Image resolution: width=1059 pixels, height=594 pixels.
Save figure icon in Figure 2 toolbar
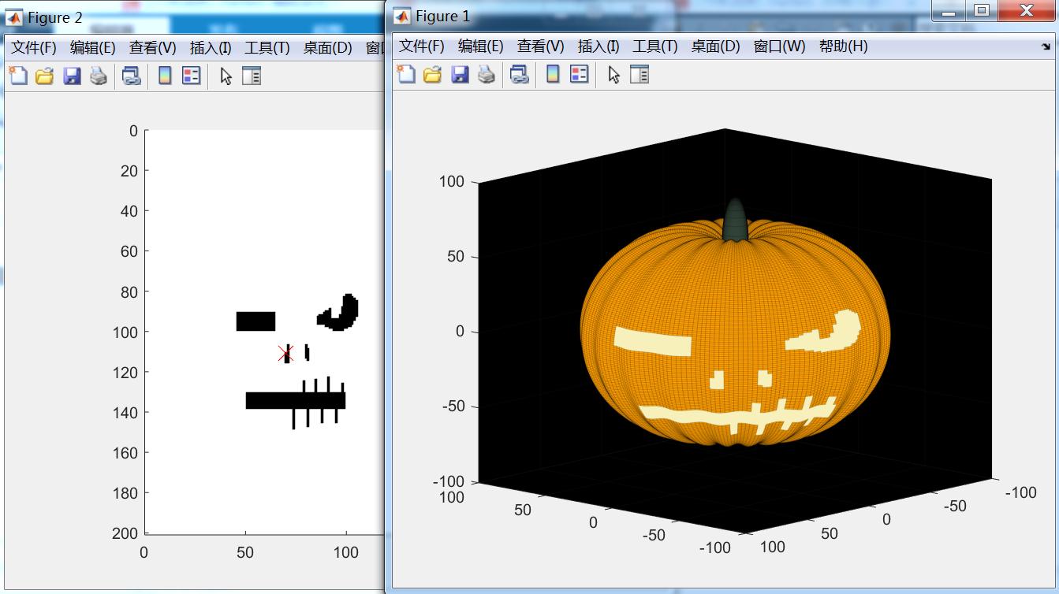pos(72,76)
